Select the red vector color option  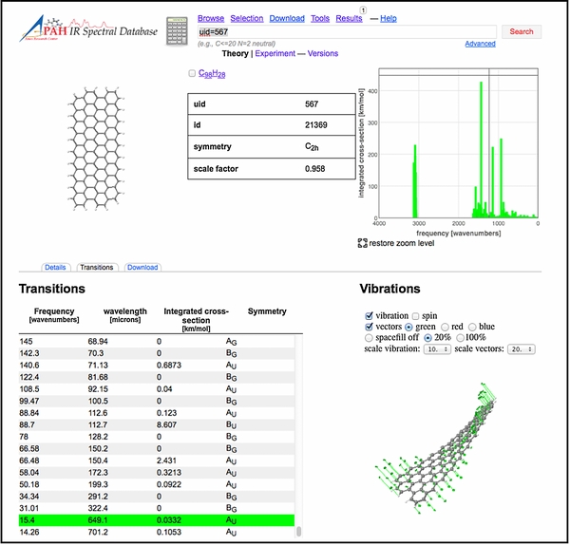(444, 327)
